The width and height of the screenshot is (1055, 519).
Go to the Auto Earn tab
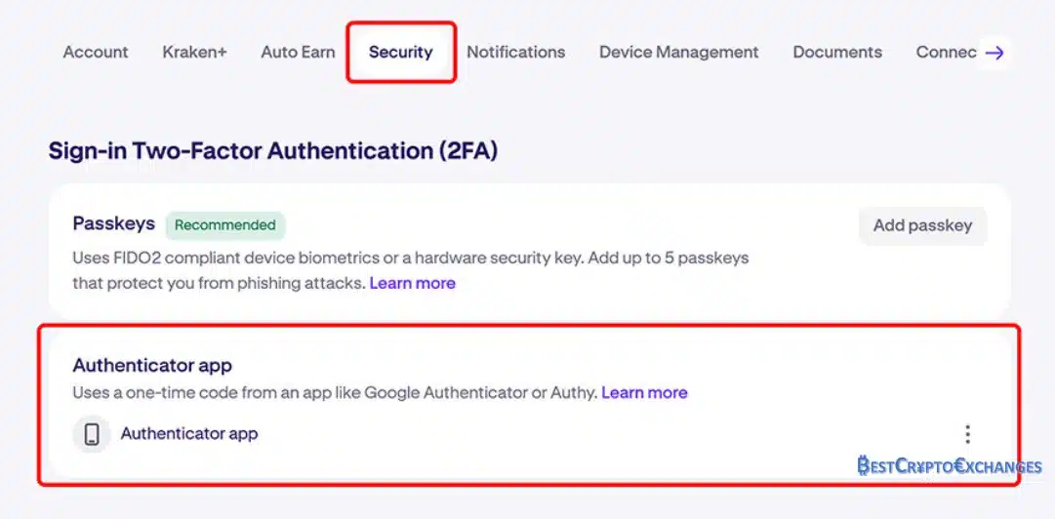tap(298, 52)
